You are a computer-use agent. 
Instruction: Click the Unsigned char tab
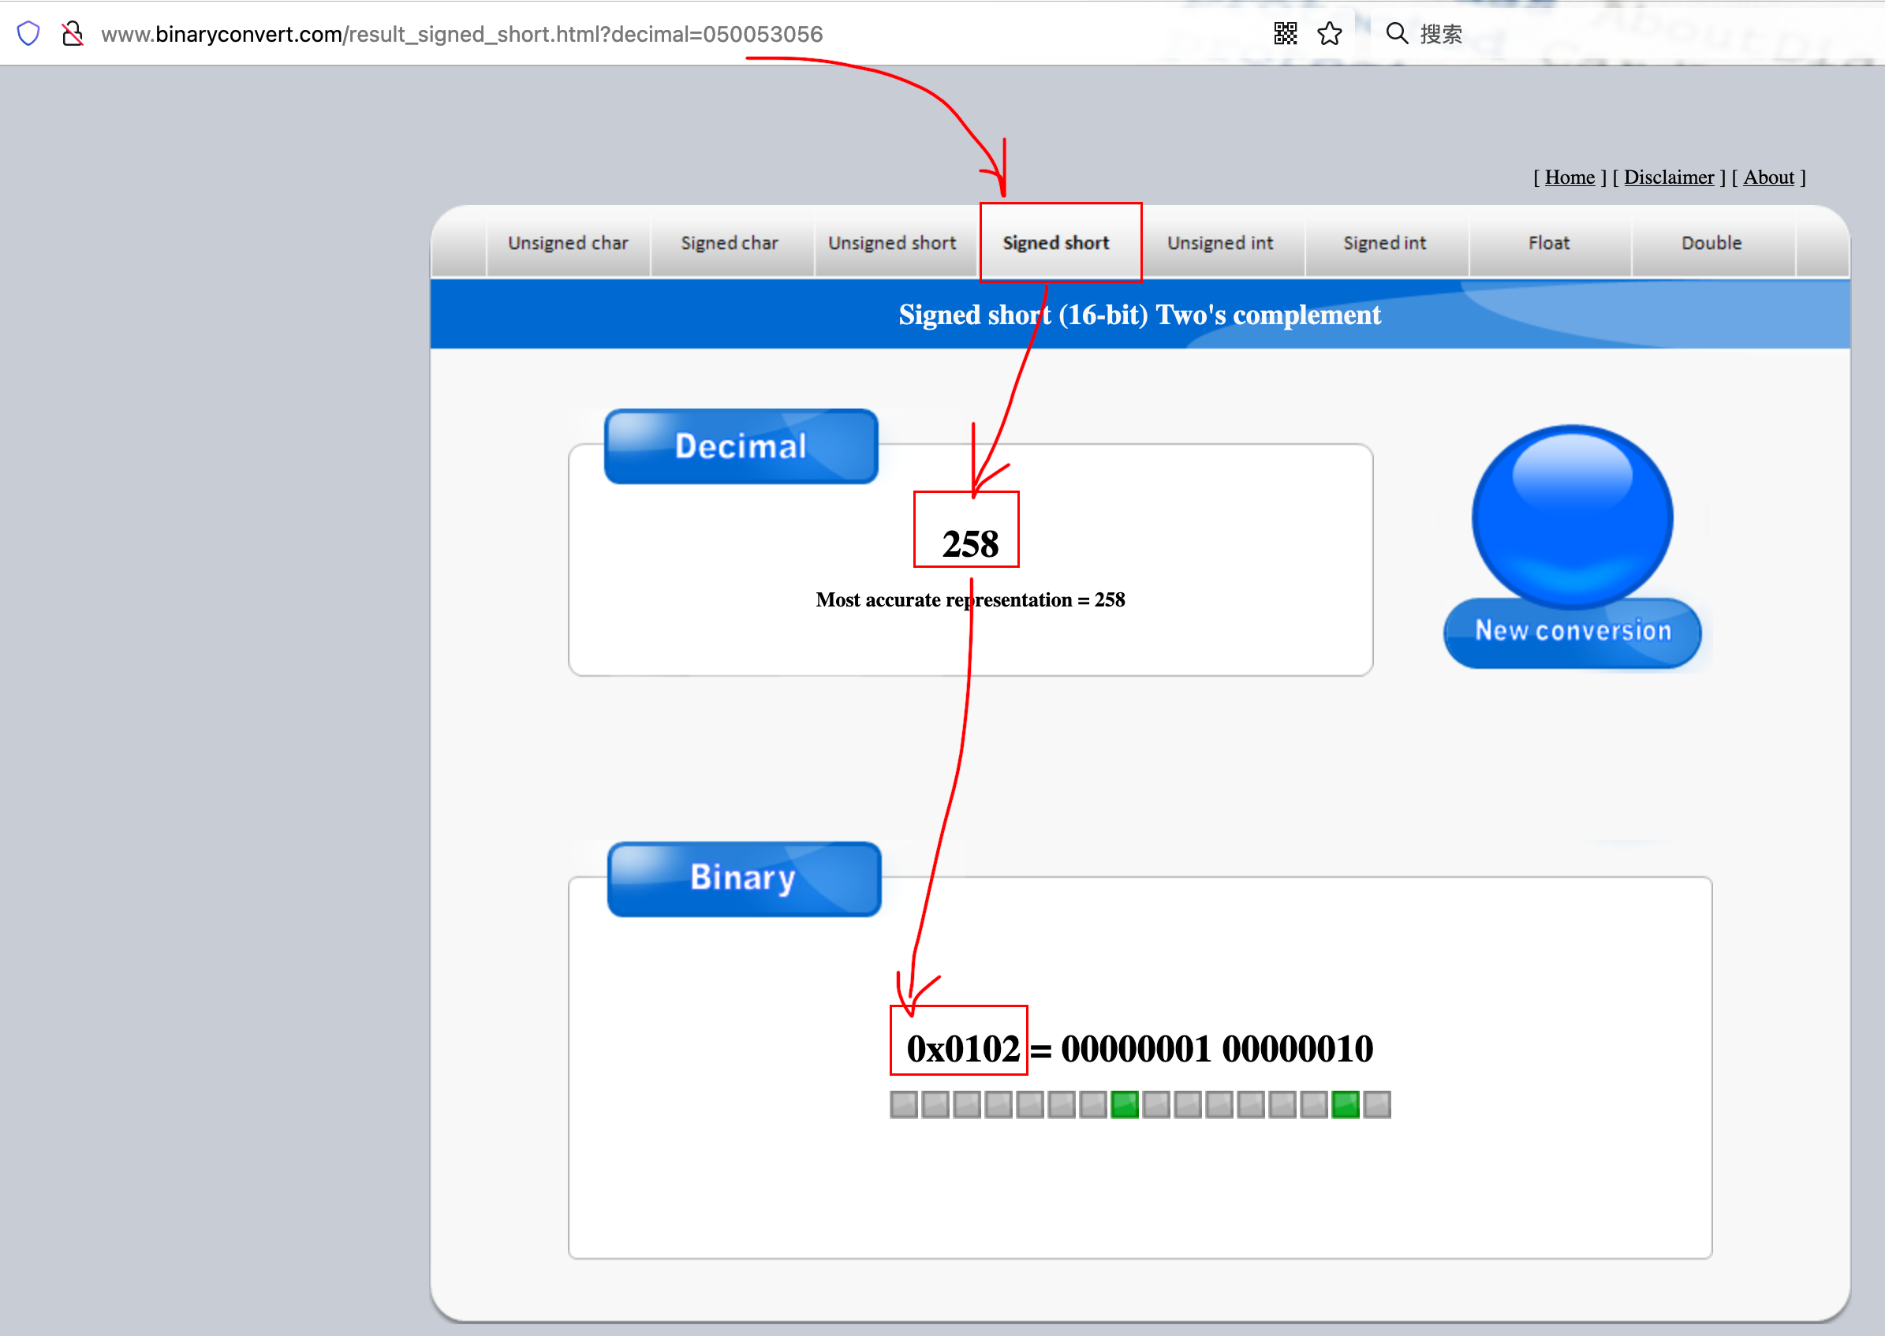tap(568, 243)
